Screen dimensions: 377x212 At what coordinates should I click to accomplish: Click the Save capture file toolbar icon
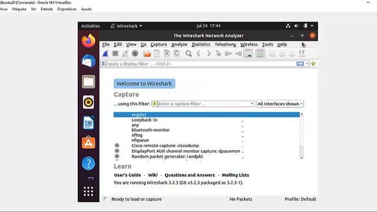pos(157,54)
